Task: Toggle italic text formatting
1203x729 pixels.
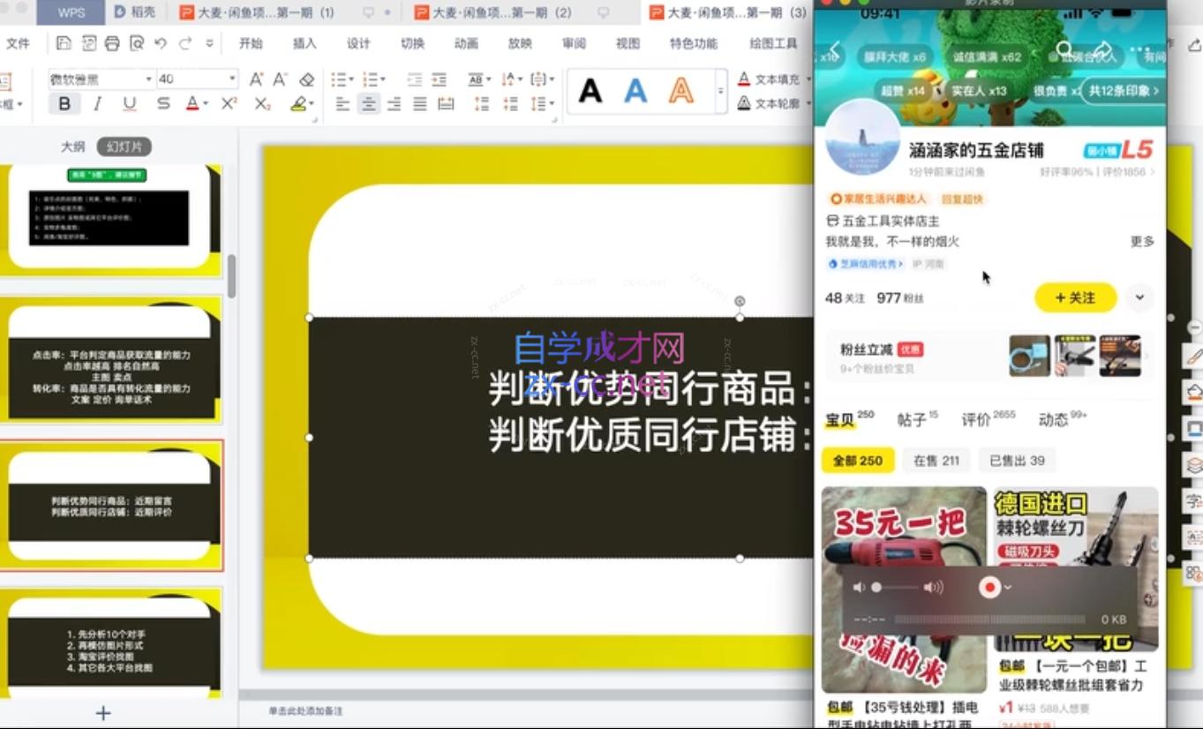Action: 97,104
